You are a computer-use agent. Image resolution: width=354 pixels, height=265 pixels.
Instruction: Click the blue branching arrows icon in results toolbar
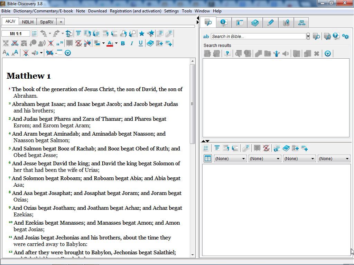click(277, 53)
